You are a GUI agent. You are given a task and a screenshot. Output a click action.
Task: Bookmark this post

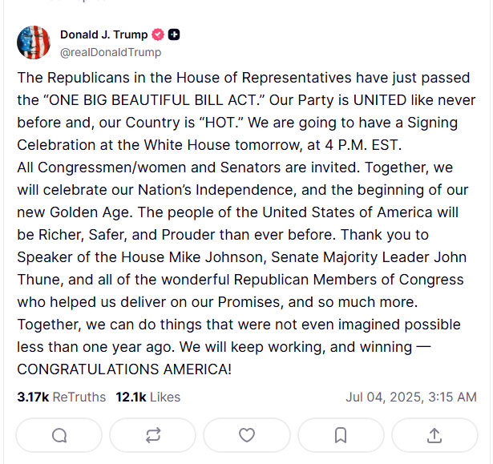(x=340, y=435)
